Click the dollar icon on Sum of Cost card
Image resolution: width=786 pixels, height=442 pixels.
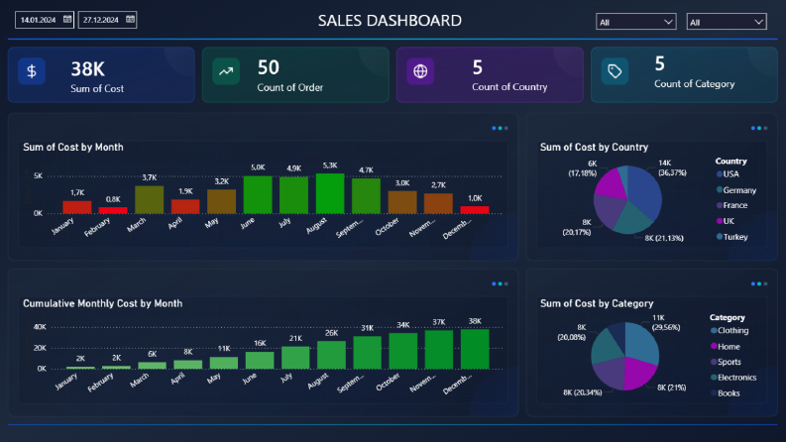[x=32, y=71]
